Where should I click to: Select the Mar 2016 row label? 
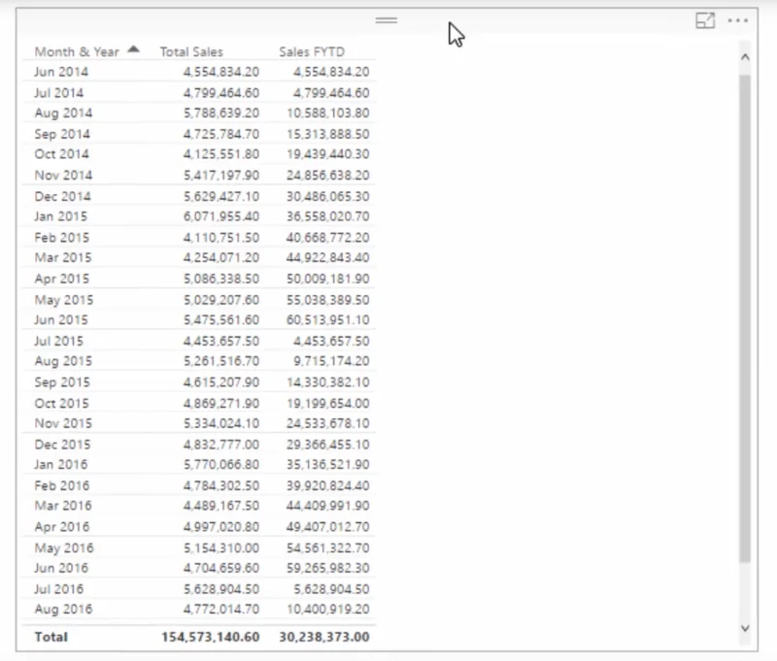click(x=62, y=506)
